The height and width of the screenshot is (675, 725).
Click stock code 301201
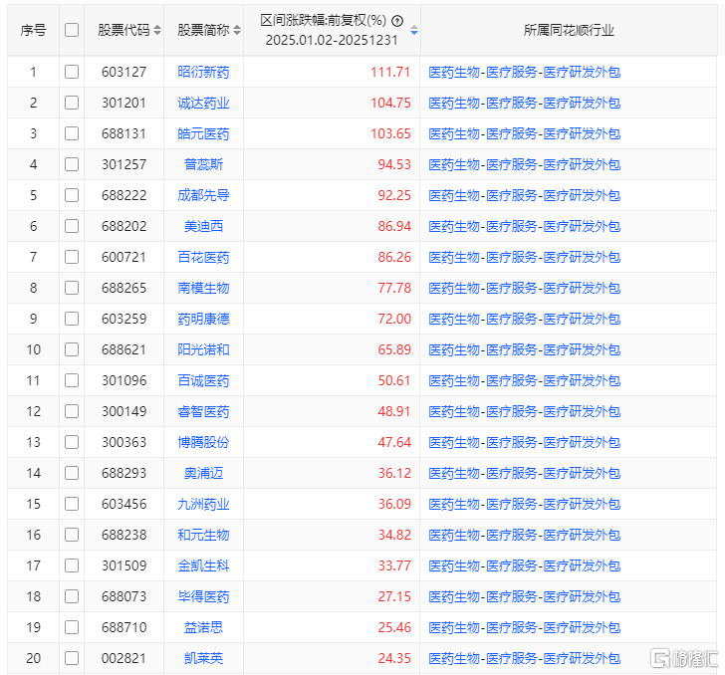click(x=123, y=103)
